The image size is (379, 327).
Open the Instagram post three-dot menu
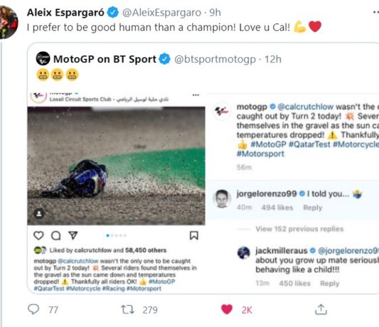coord(196,95)
